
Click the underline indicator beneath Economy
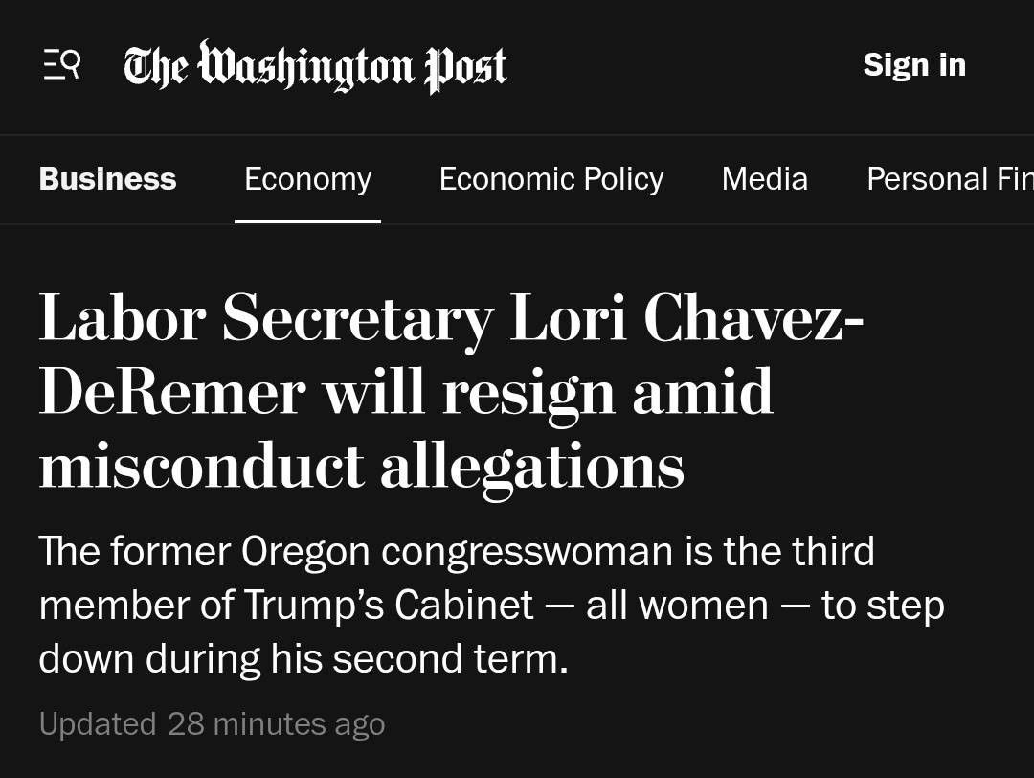308,221
